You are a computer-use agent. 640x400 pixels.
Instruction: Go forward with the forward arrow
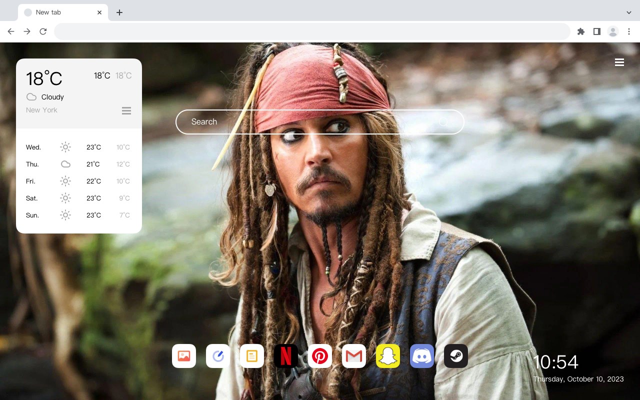click(27, 31)
